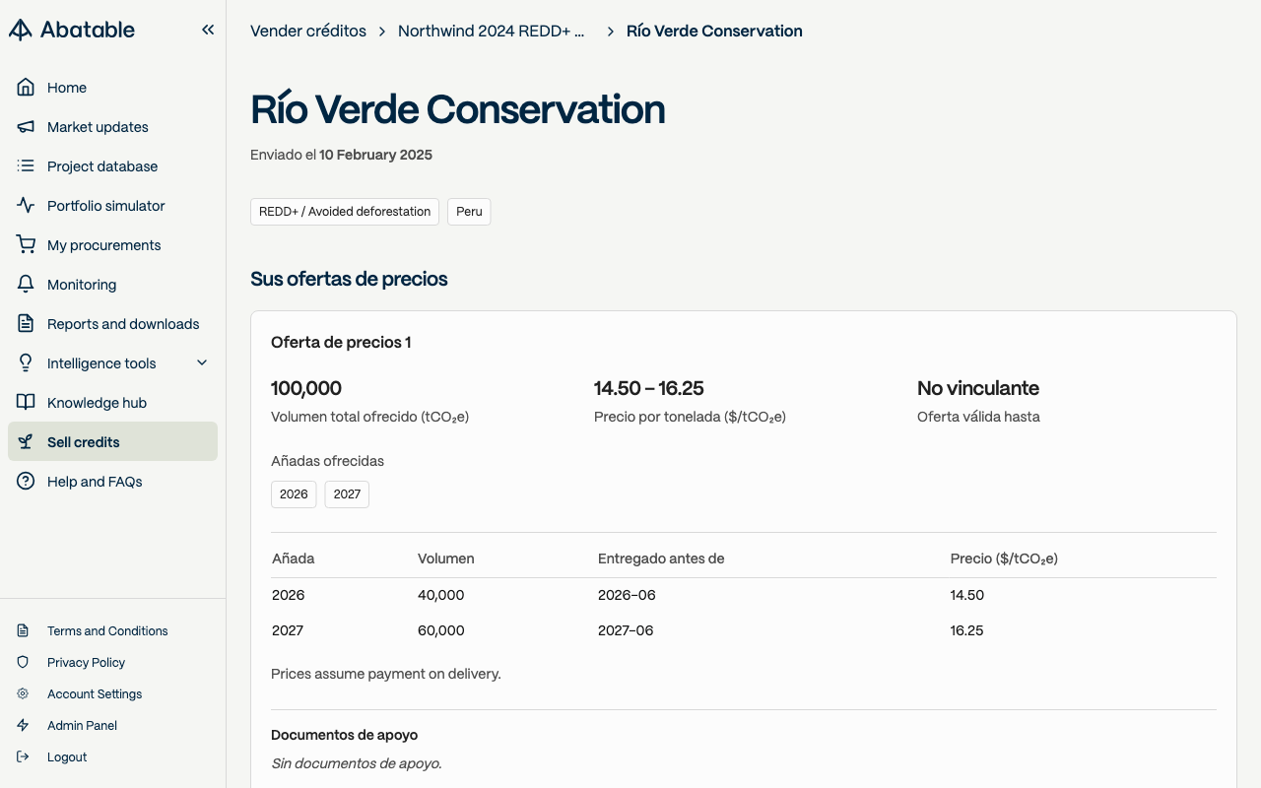Screen dimensions: 1261x788
Task: Open Market updates megaphone icon
Action: pyautogui.click(x=26, y=127)
